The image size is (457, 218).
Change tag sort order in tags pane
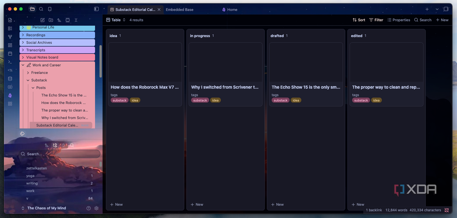(x=47, y=145)
